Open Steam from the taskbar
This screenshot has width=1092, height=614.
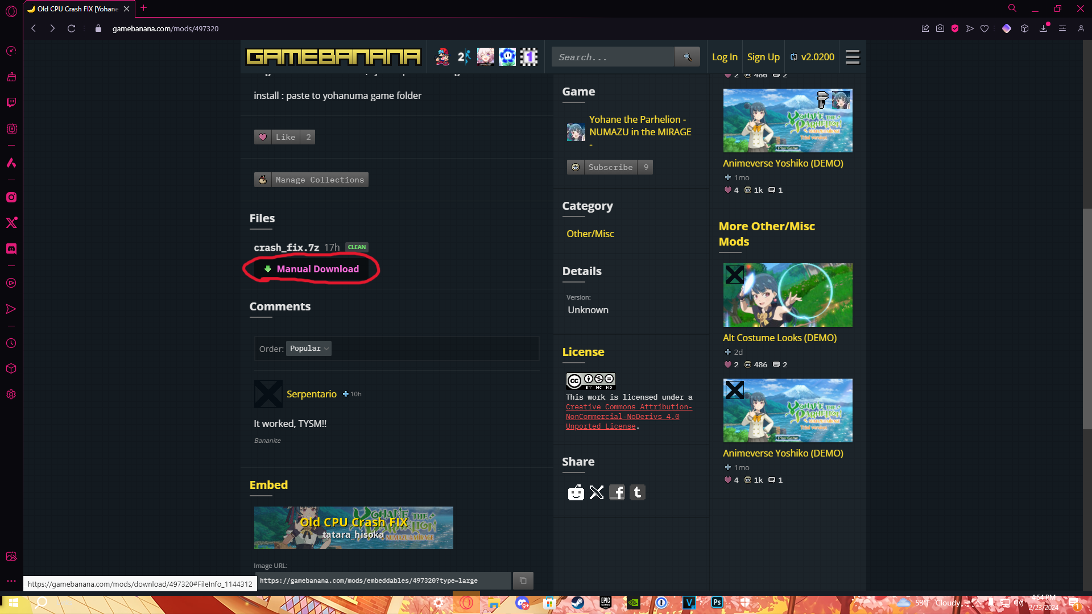pyautogui.click(x=577, y=603)
